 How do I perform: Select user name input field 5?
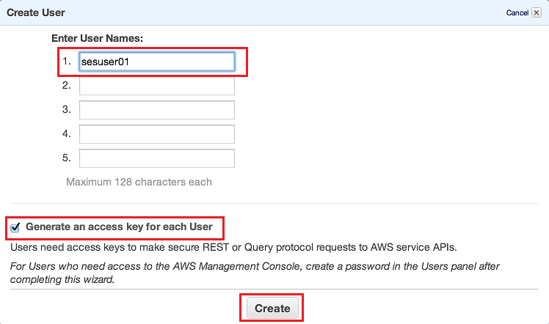157,158
